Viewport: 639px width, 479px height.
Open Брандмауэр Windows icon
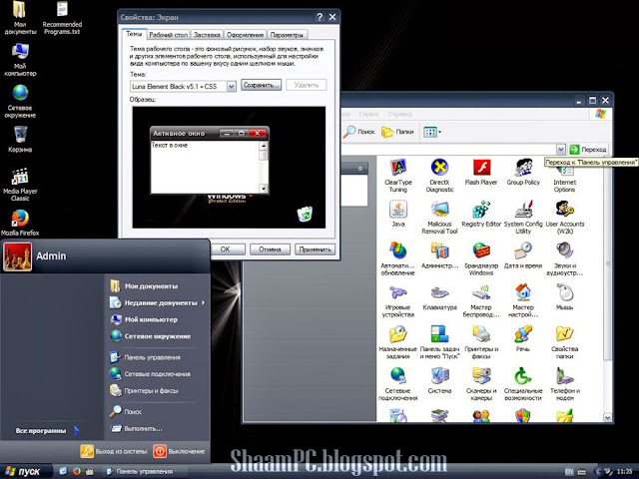click(481, 259)
